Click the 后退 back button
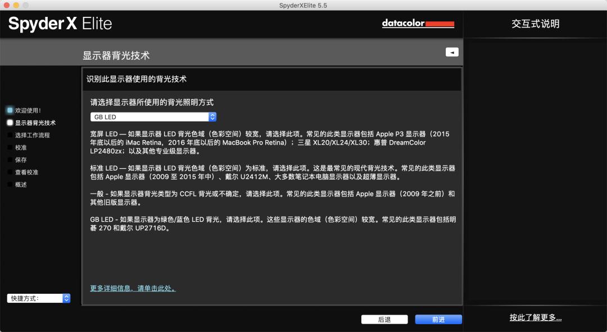The height and width of the screenshot is (332, 607). coord(384,320)
